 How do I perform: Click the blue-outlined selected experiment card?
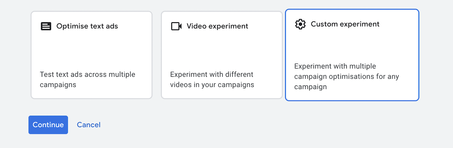[x=352, y=55]
